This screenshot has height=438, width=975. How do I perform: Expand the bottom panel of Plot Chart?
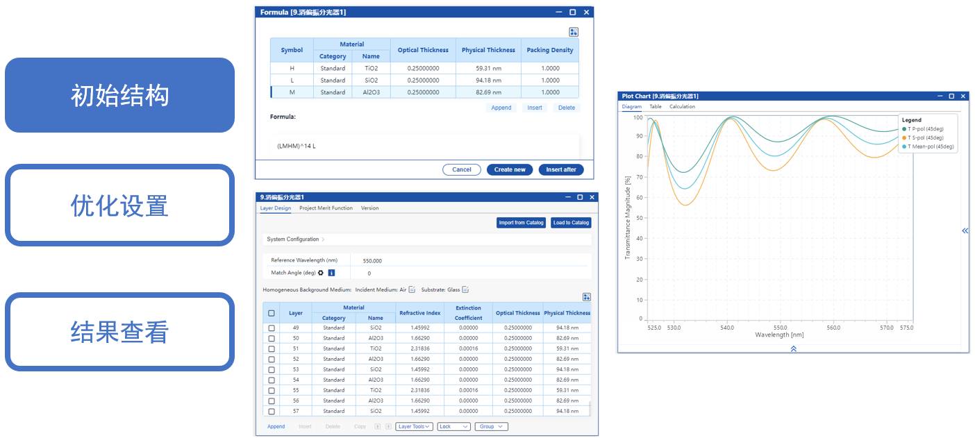pyautogui.click(x=793, y=348)
